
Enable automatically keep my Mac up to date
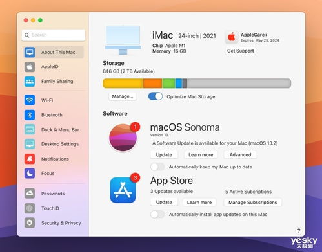[157, 166]
